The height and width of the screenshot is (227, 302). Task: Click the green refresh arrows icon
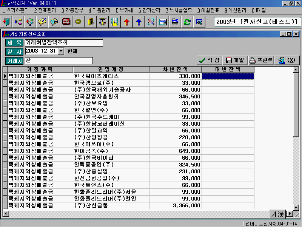(187, 22)
